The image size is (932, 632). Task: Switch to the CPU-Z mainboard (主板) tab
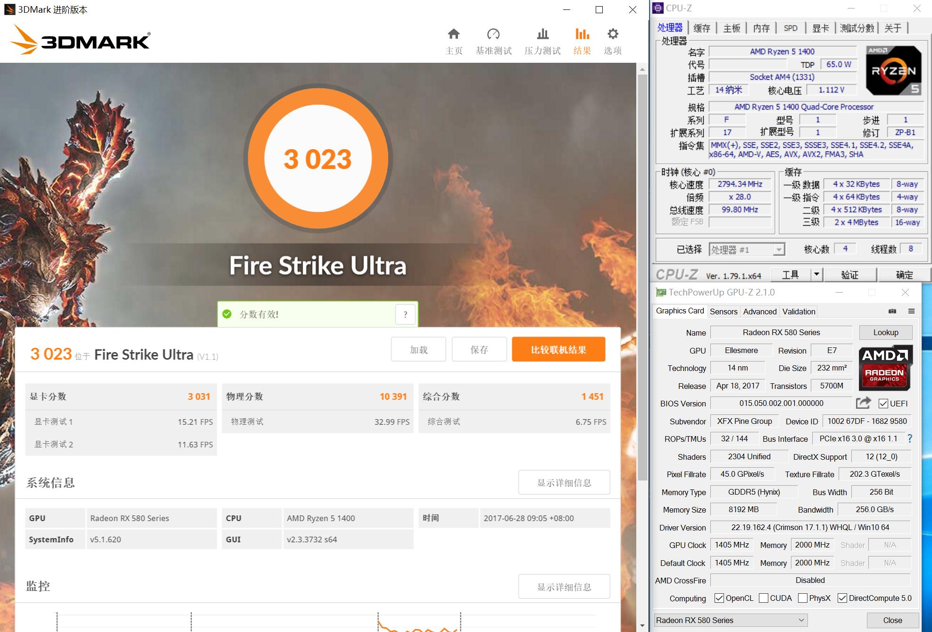pyautogui.click(x=732, y=28)
